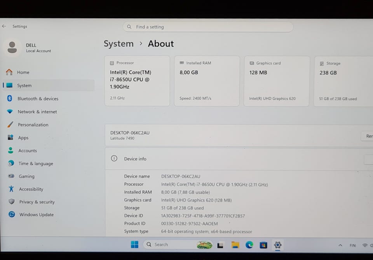The width and height of the screenshot is (373, 260).
Task: Click the Home house icon
Action: [x=9, y=72]
